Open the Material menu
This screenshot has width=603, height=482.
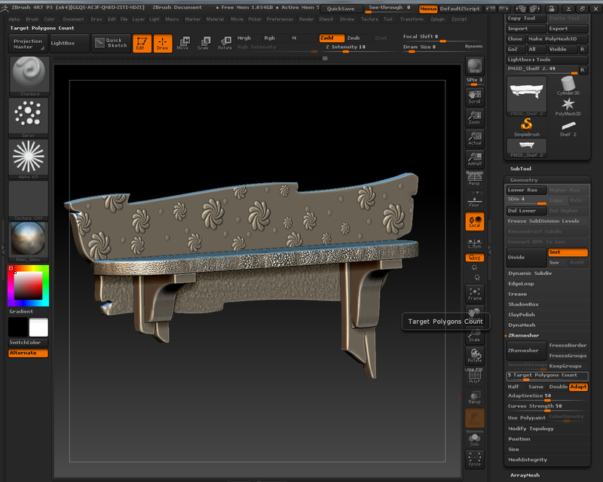point(215,19)
